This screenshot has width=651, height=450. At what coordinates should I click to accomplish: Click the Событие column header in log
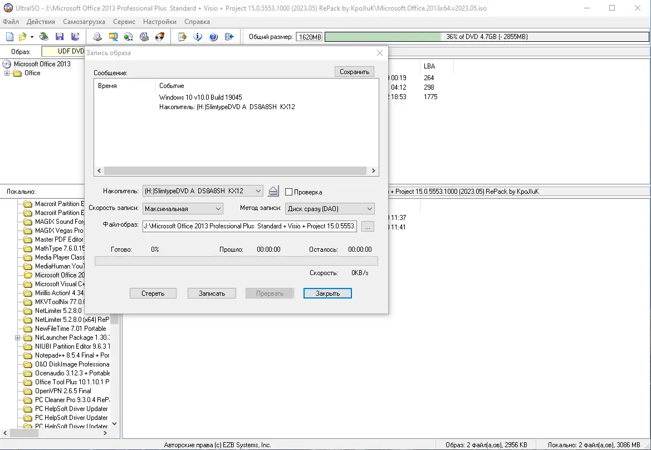pos(172,86)
